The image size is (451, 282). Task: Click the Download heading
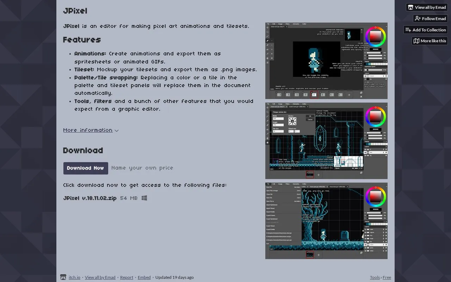(x=83, y=151)
